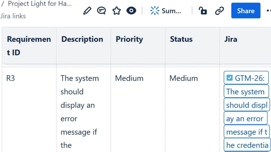
Task: Click the AI Summarize button
Action: point(166,11)
